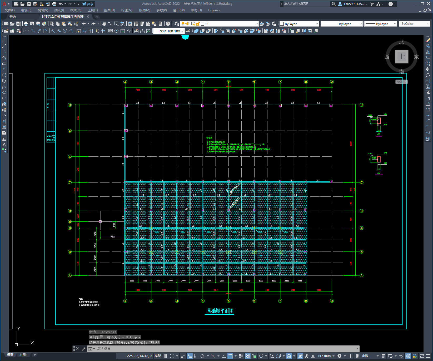
Task: Select the Mirror tool in modify toolbar
Action: (x=428, y=52)
